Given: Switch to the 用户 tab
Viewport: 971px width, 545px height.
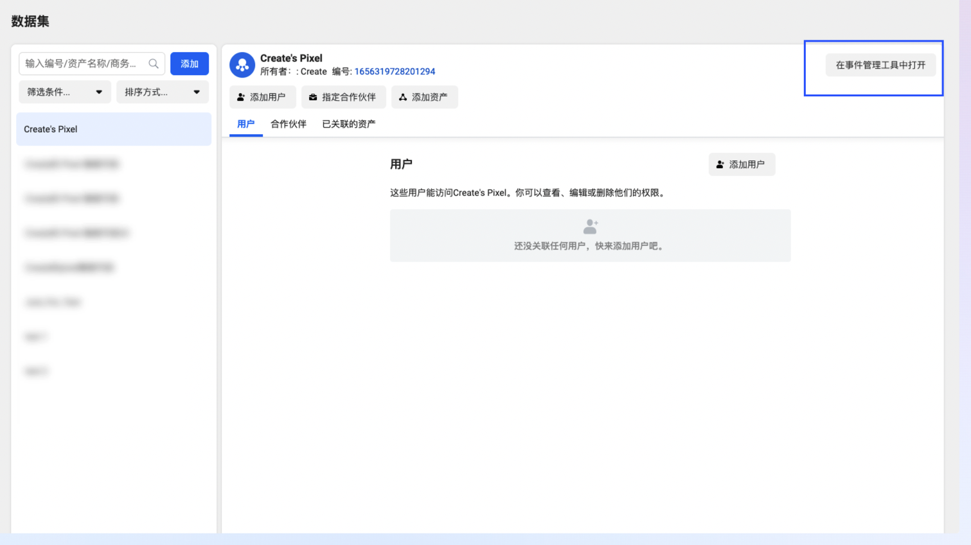Looking at the screenshot, I should point(246,124).
